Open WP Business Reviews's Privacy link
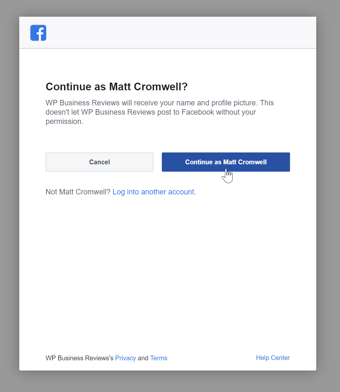Image resolution: width=340 pixels, height=392 pixels. [x=126, y=358]
